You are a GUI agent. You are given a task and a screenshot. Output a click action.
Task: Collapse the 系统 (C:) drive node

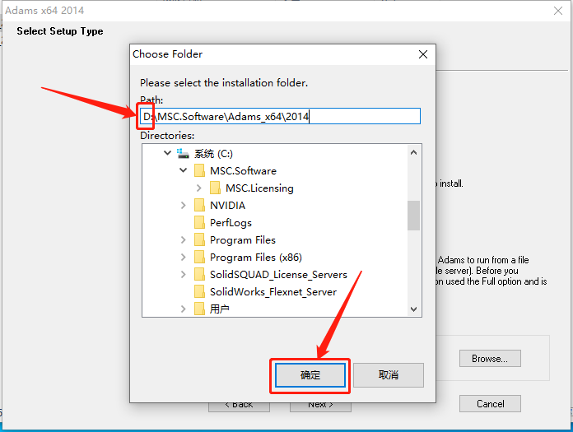(x=167, y=153)
